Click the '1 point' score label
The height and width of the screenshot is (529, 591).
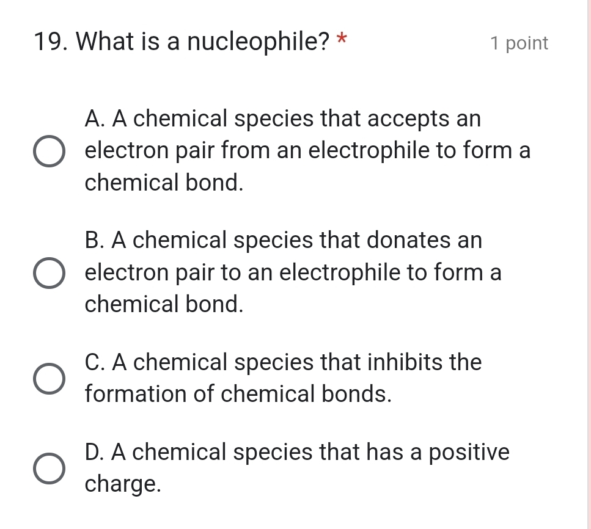tap(519, 43)
